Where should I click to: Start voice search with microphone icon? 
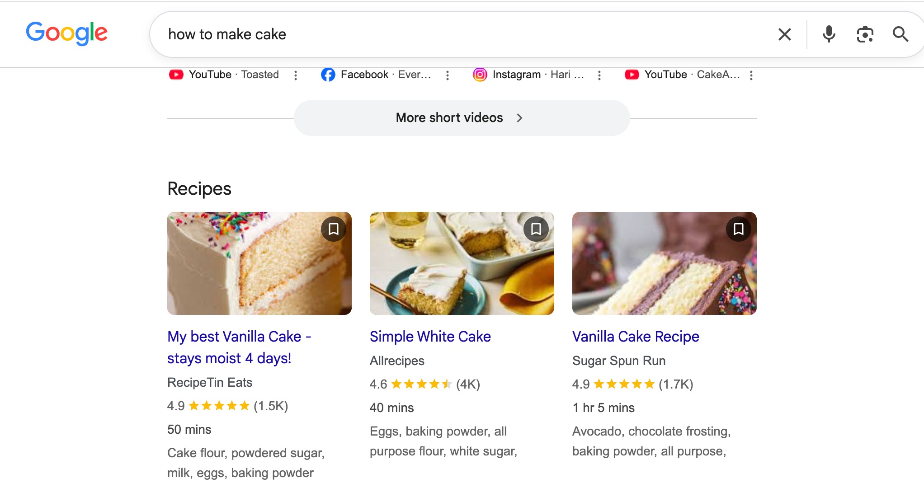click(x=829, y=34)
